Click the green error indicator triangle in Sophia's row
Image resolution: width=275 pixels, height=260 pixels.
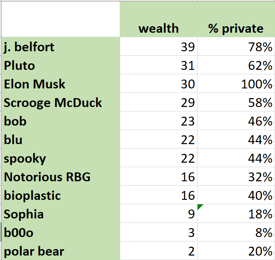point(200,207)
